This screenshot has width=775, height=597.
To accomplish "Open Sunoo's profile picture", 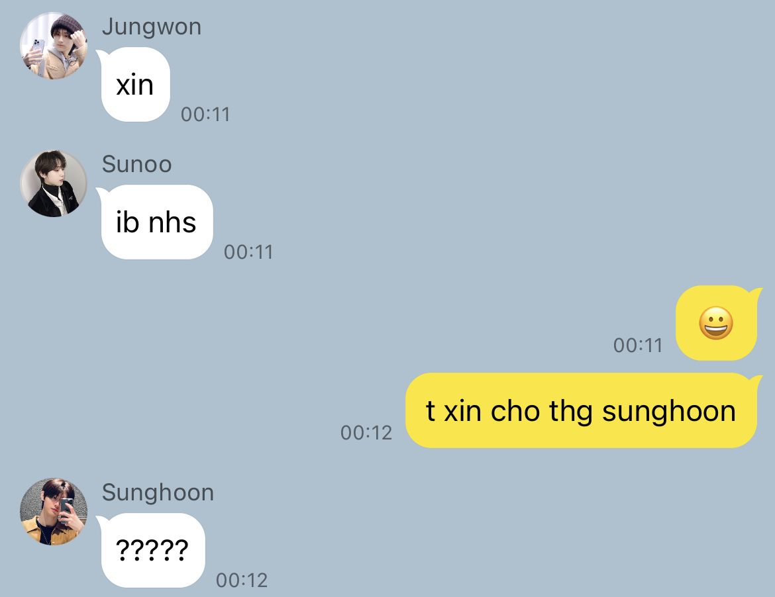I will tap(54, 184).
